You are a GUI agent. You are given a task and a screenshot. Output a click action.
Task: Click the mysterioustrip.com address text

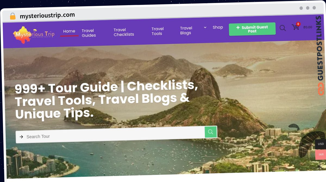coord(47,15)
